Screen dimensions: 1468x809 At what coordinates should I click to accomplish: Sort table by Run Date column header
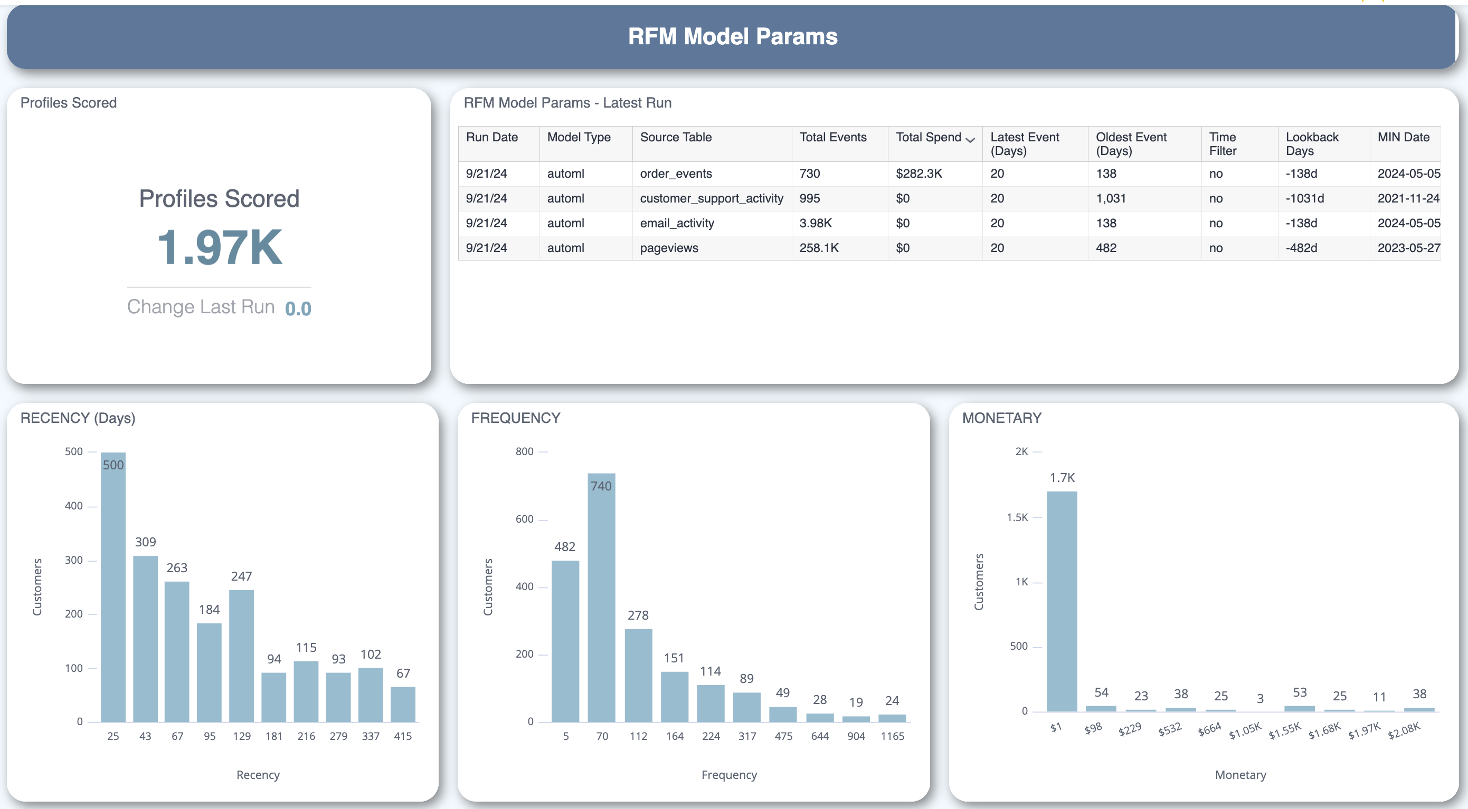click(491, 137)
